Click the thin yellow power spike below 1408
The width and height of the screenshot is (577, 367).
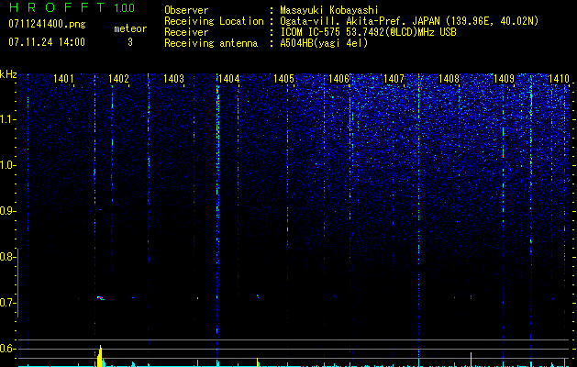pos(471,360)
